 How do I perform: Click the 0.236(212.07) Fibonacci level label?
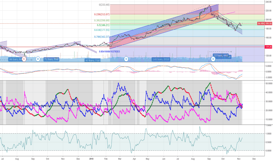pyautogui.click(x=102, y=14)
